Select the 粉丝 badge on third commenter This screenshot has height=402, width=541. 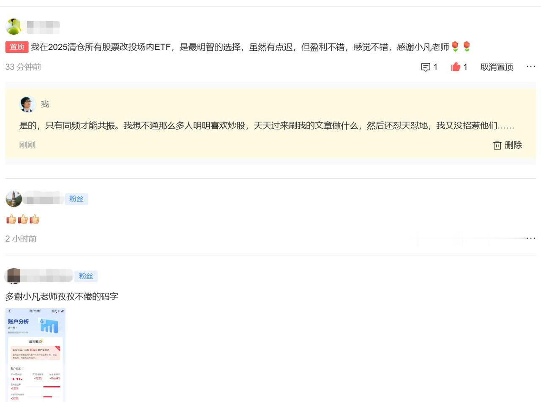pos(86,276)
